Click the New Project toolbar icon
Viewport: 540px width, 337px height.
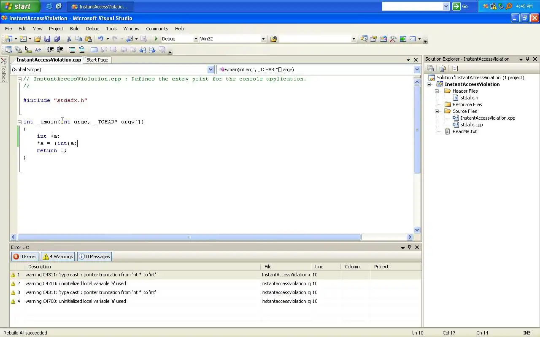tap(8, 39)
